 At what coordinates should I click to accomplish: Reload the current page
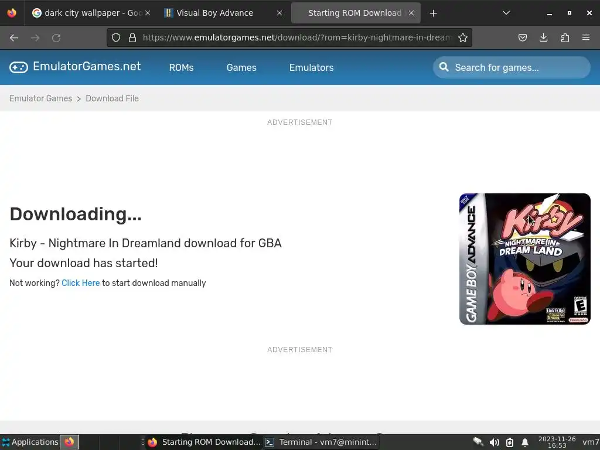(56, 38)
